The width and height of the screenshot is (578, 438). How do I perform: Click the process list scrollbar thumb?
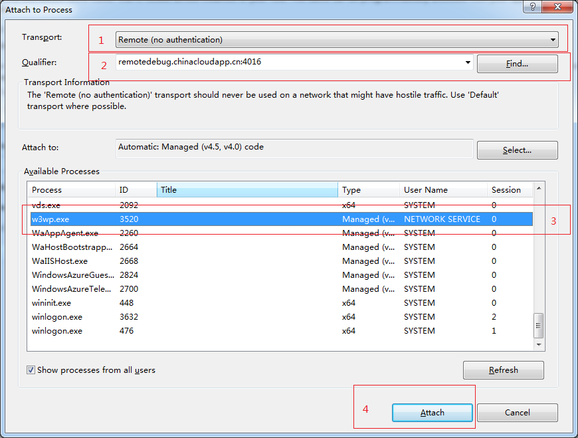[x=539, y=326]
